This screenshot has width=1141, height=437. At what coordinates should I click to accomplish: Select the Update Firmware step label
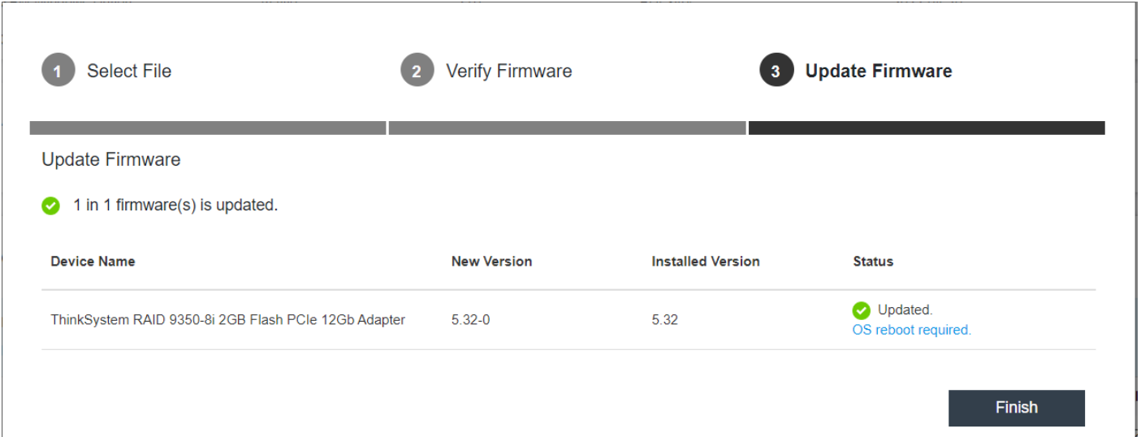[x=879, y=71]
